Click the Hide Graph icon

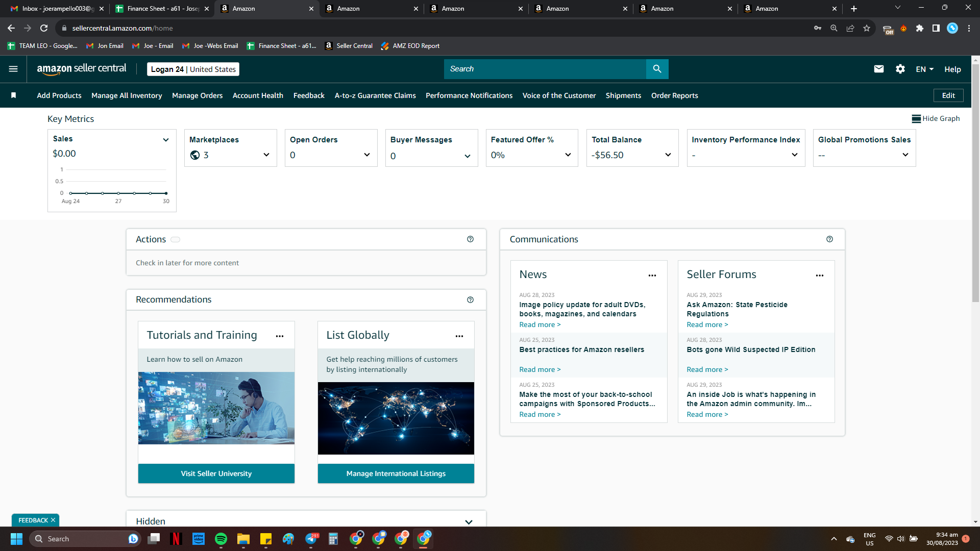(x=916, y=119)
